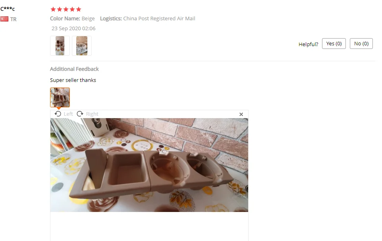The height and width of the screenshot is (241, 382).
Task: Click the fifth red rating star
Action: tap(79, 9)
